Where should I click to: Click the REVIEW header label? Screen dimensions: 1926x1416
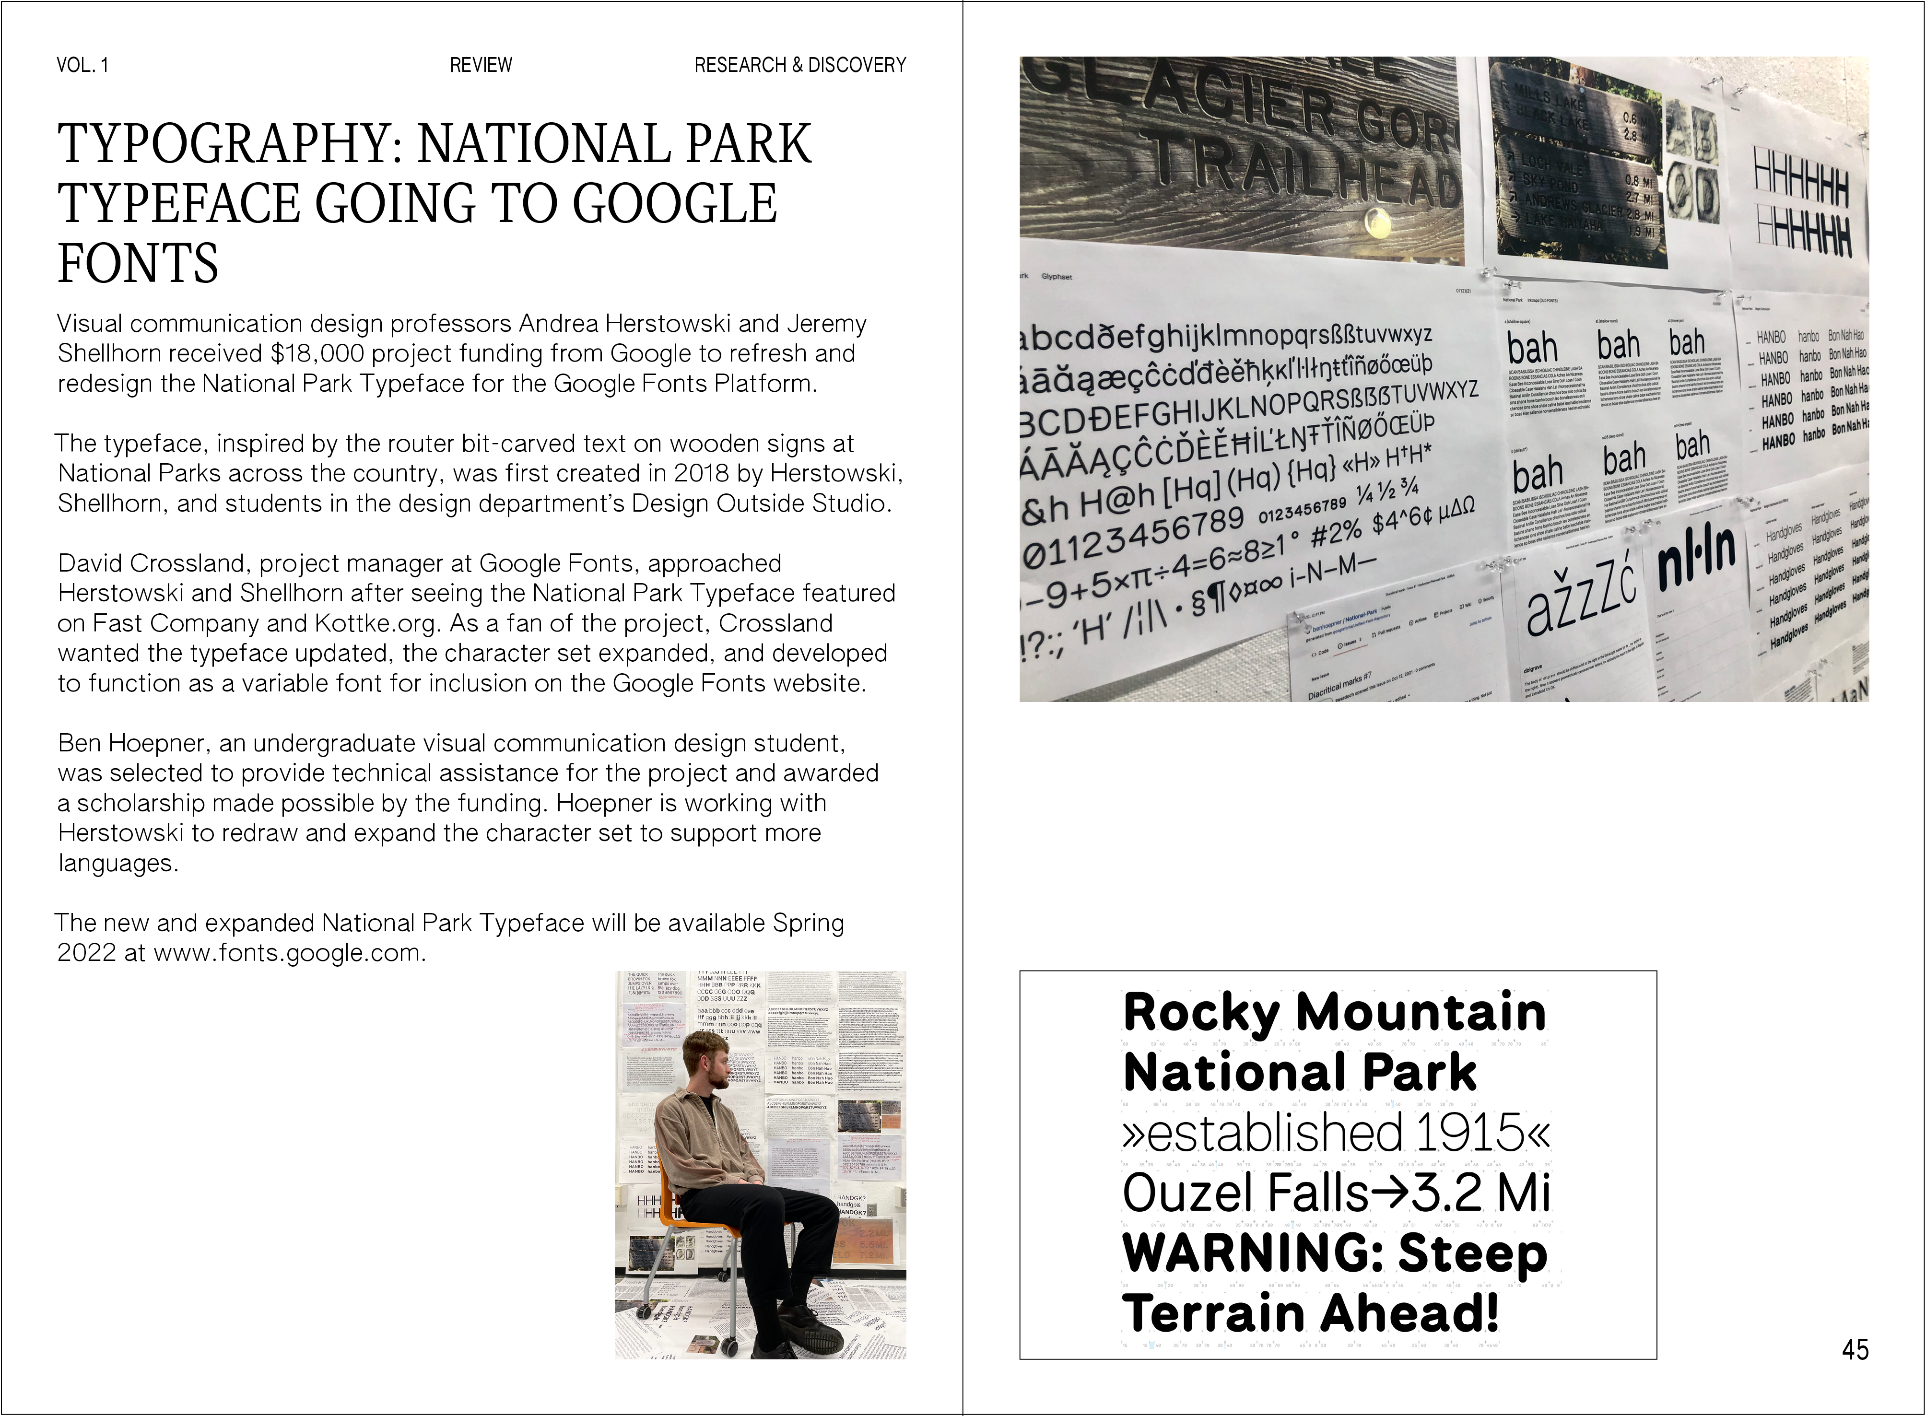point(480,65)
